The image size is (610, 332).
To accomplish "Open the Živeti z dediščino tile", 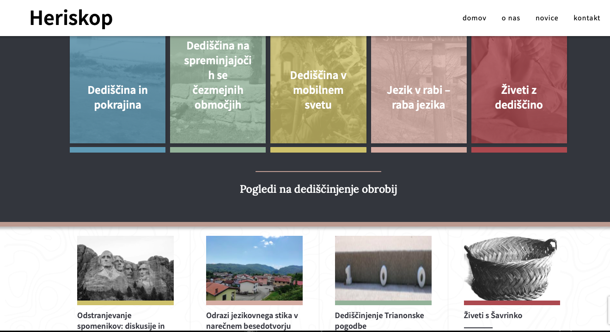I will (519, 90).
